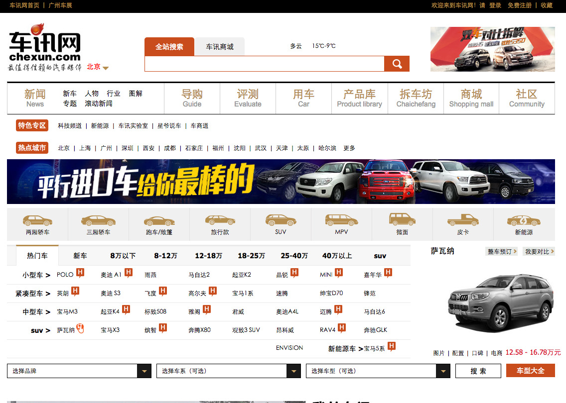Viewport: 566px width, 403px height.
Task: Click the H badge beside 高尔夫
Action: click(x=213, y=291)
